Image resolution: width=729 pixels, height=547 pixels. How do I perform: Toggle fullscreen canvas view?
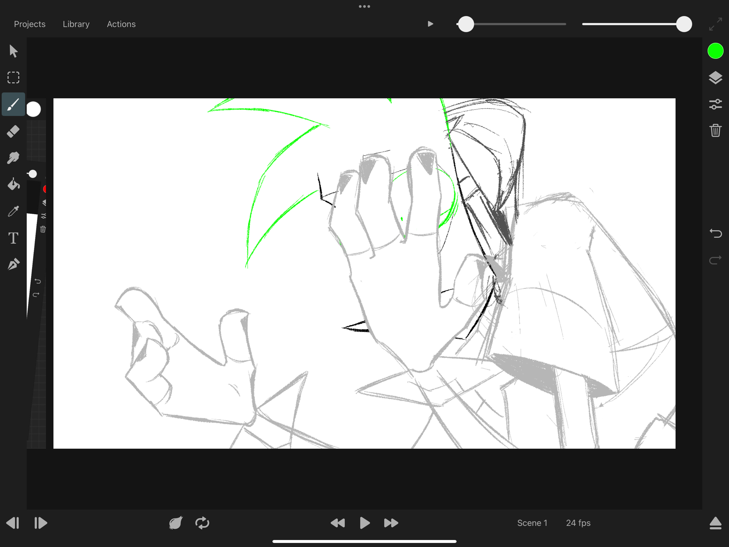pos(716,24)
